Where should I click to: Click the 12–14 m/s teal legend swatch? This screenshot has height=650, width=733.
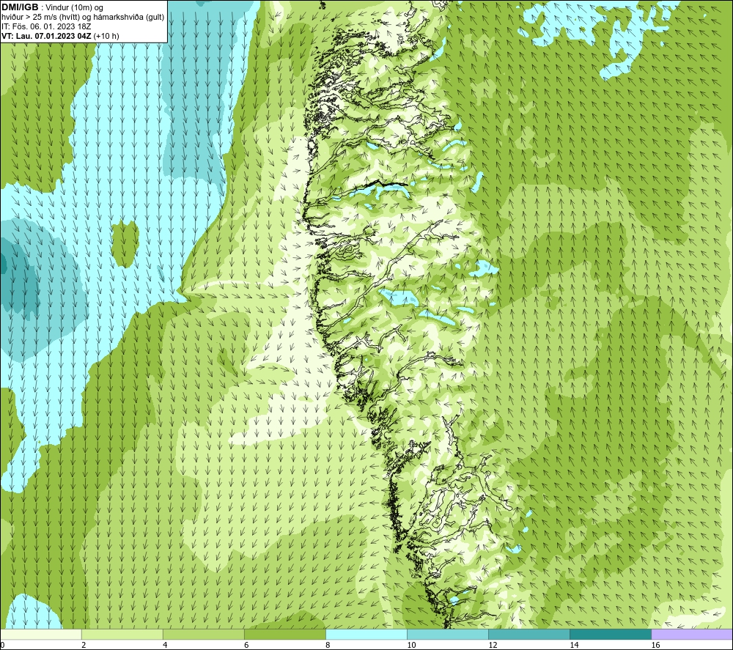[x=528, y=635]
